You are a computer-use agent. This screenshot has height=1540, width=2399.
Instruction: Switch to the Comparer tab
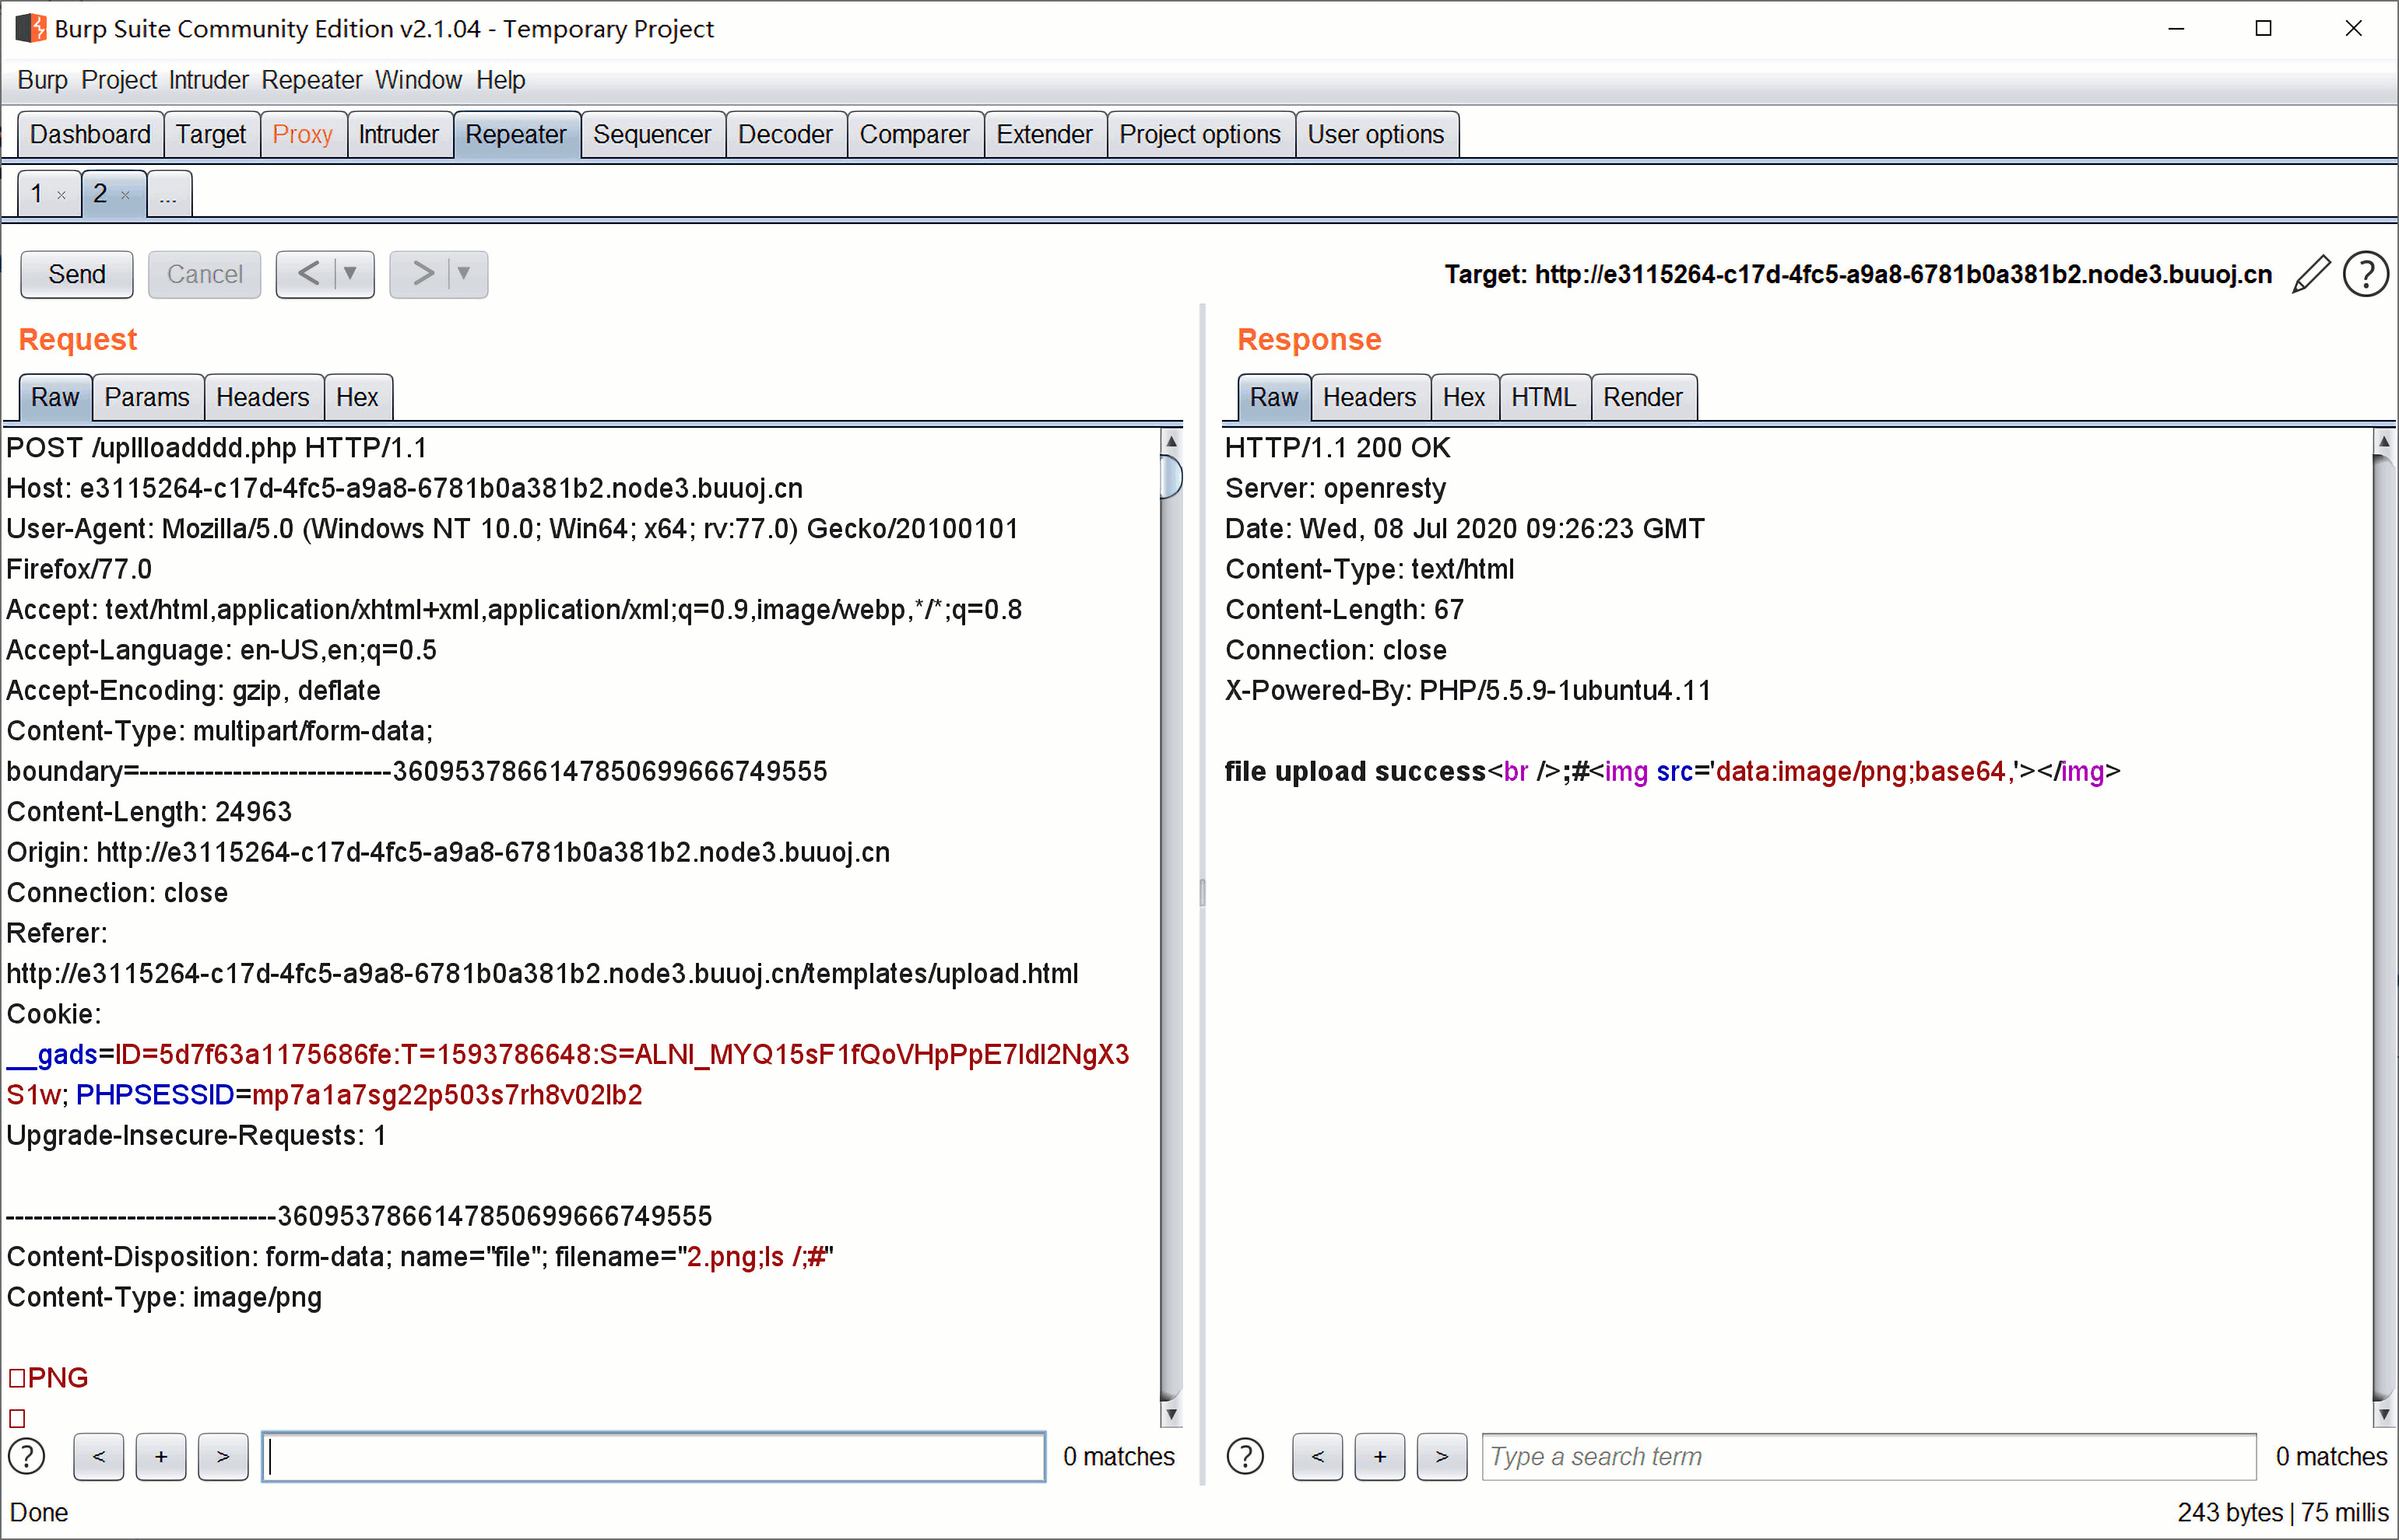pos(915,134)
